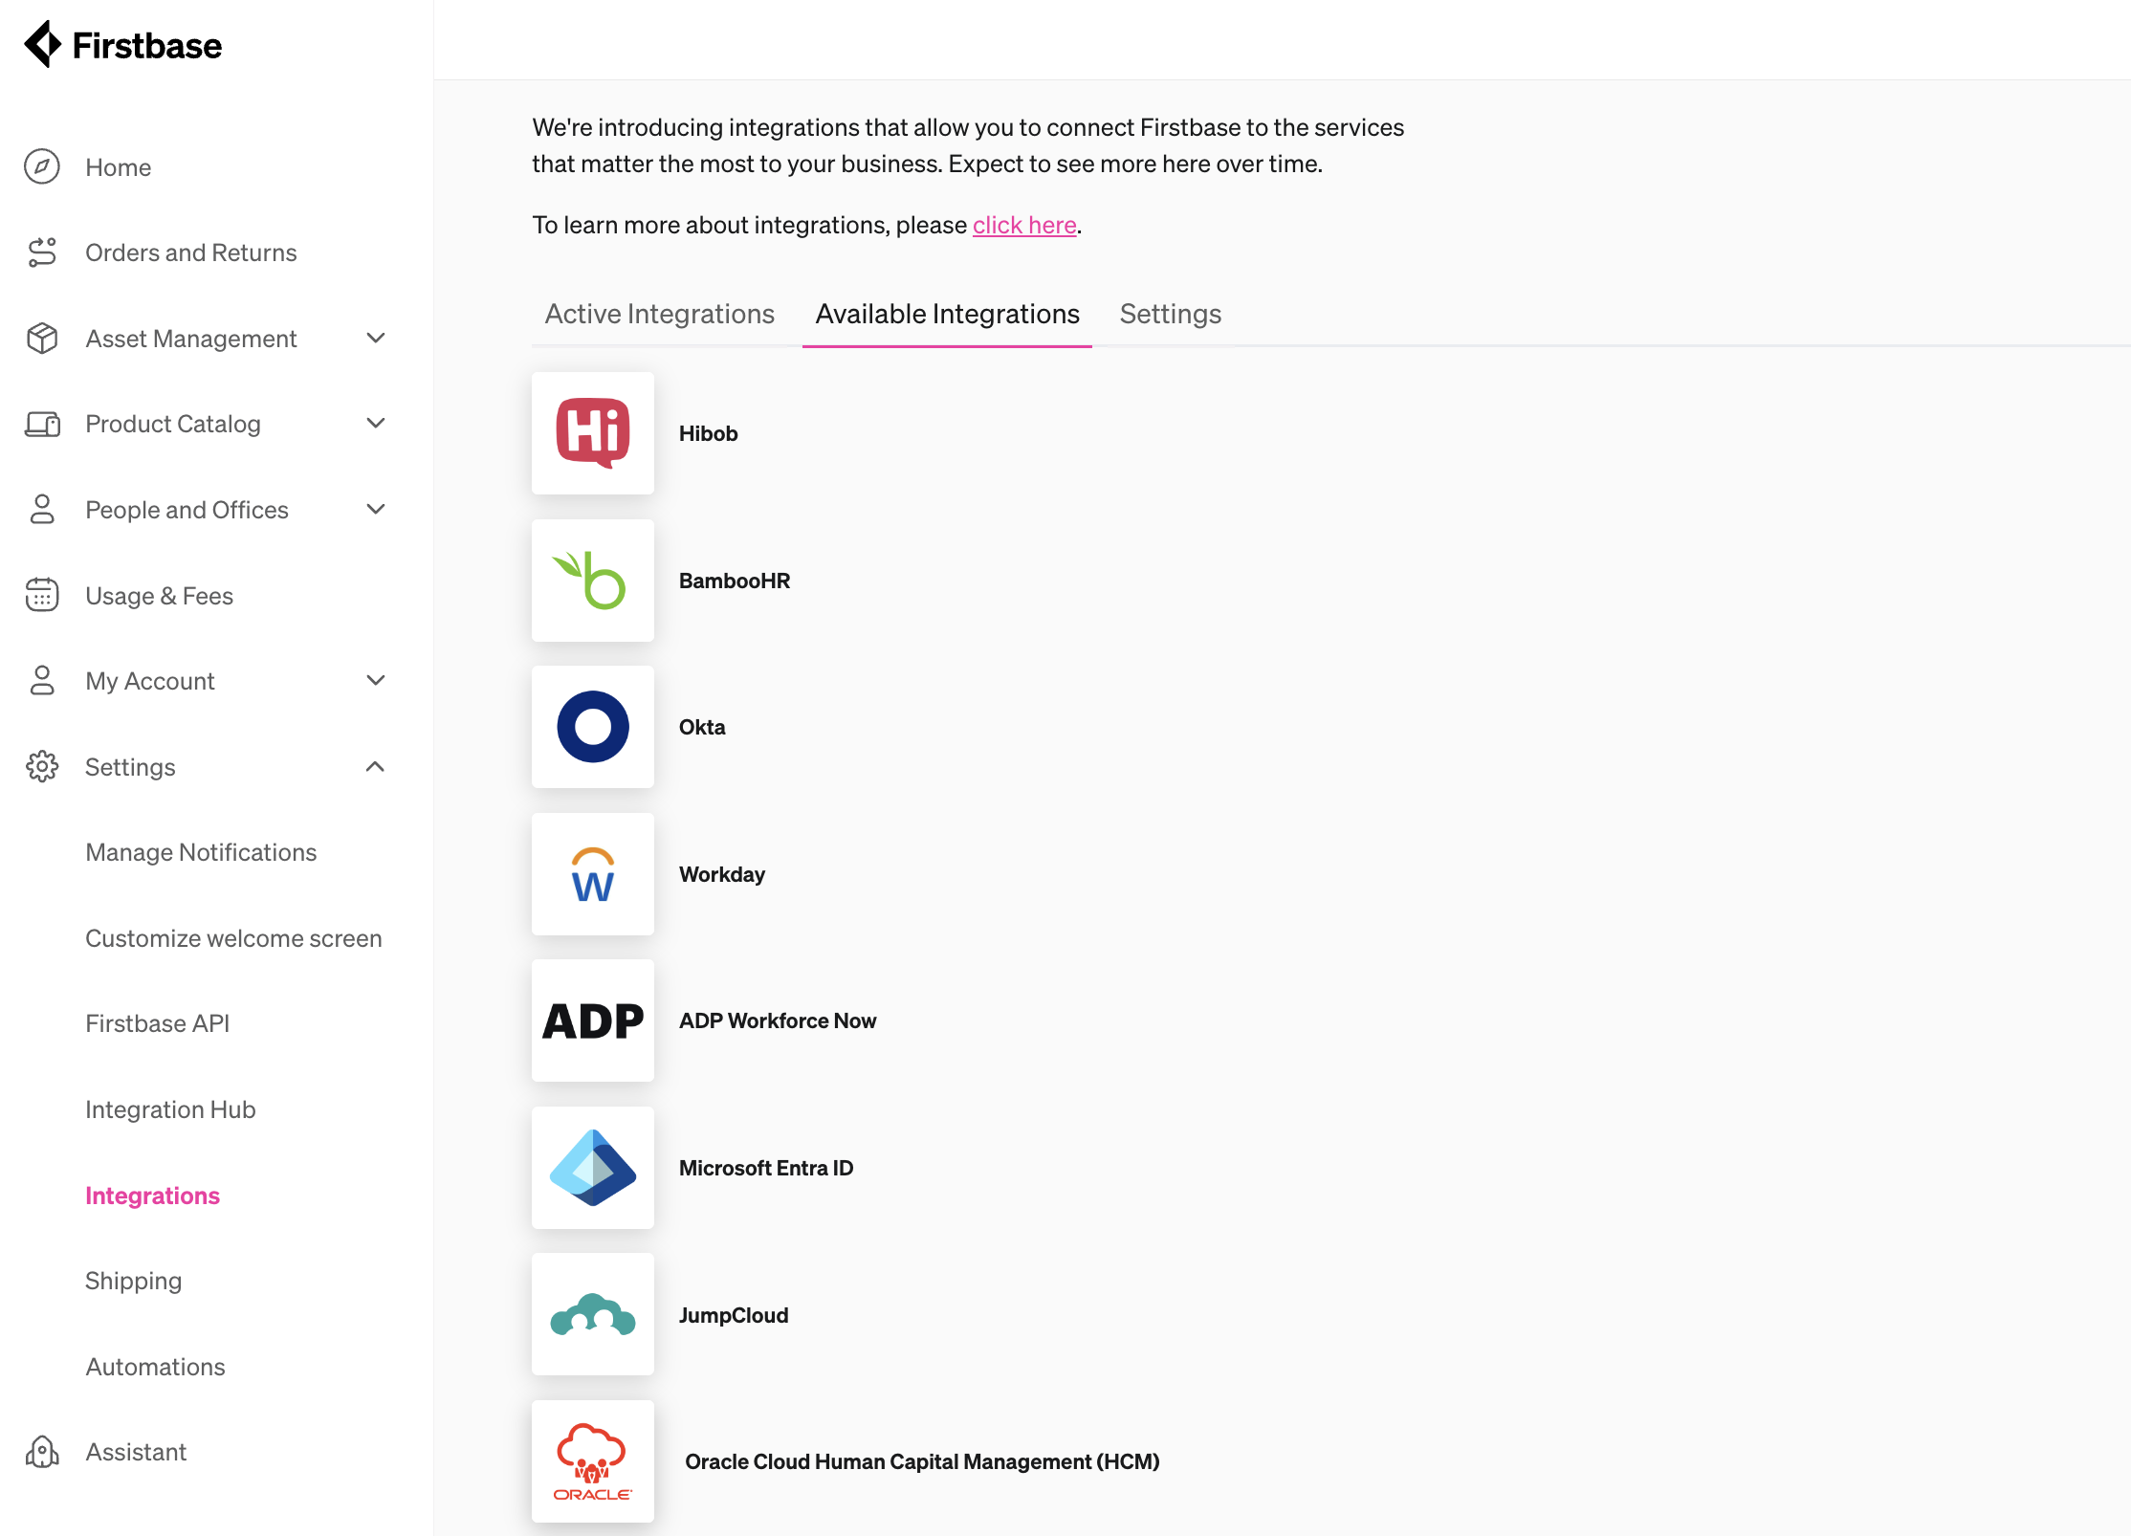
Task: Go to Orders and Returns
Action: 190,252
